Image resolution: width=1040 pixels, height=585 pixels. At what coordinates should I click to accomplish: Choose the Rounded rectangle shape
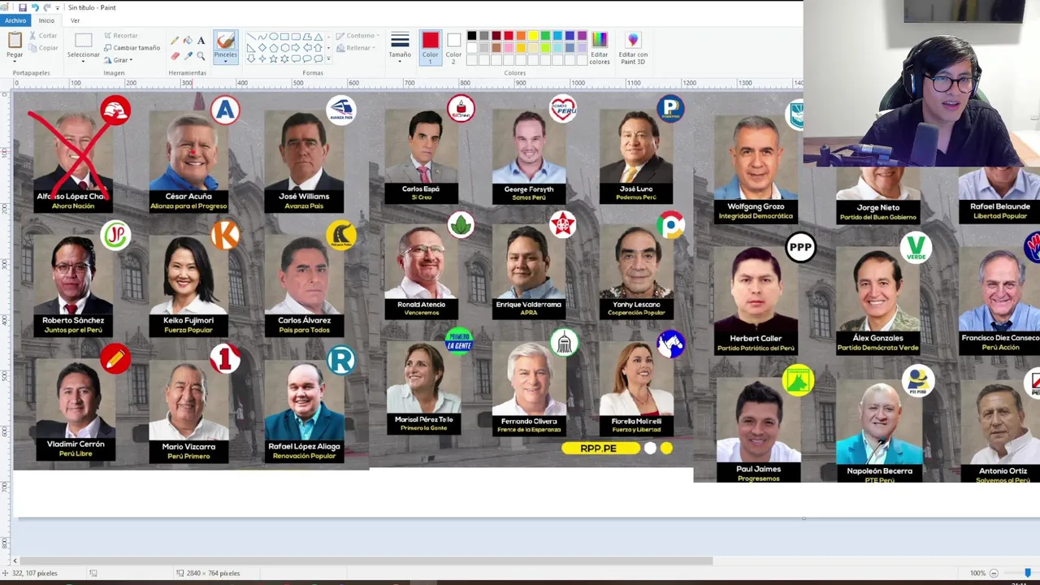296,37
